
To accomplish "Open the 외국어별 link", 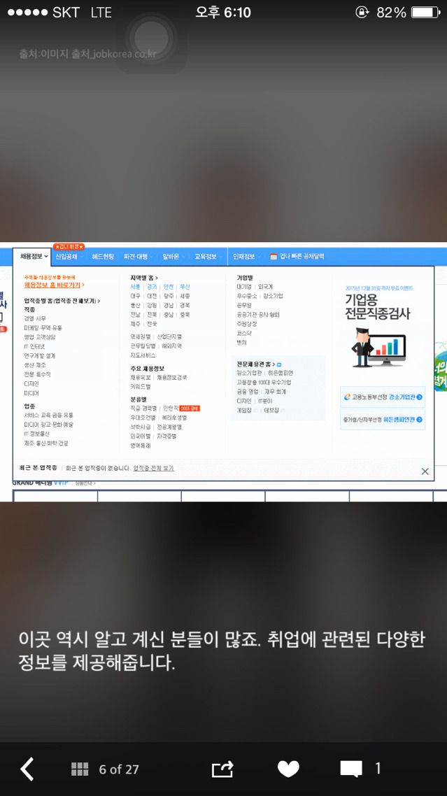I will pyautogui.click(x=140, y=436).
